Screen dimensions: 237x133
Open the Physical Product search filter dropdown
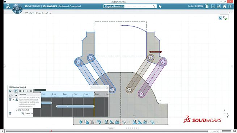pyautogui.click(x=114, y=6)
